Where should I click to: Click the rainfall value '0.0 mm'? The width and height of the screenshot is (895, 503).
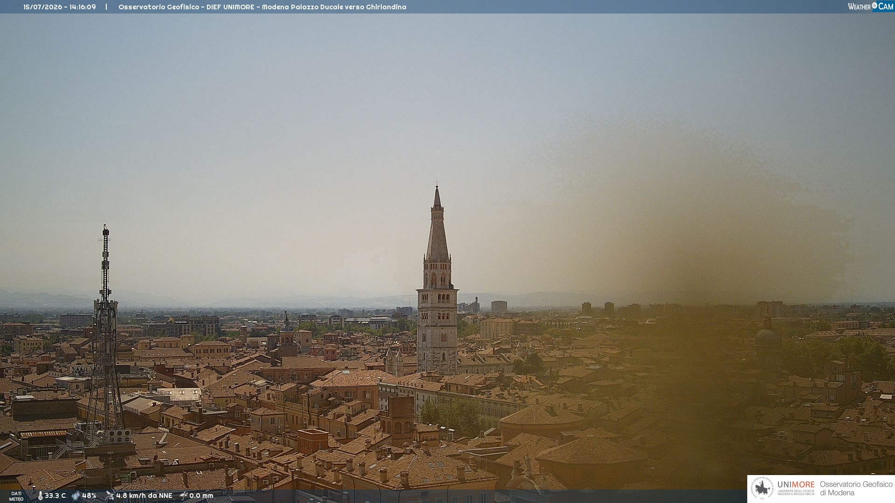click(x=201, y=496)
